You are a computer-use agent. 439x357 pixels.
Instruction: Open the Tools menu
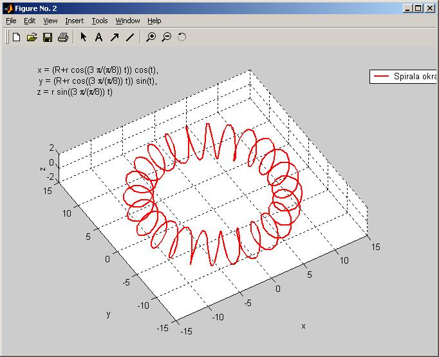(x=100, y=21)
